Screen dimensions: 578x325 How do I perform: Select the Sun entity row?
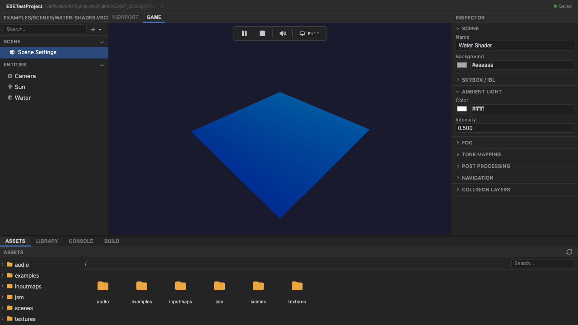tap(54, 87)
